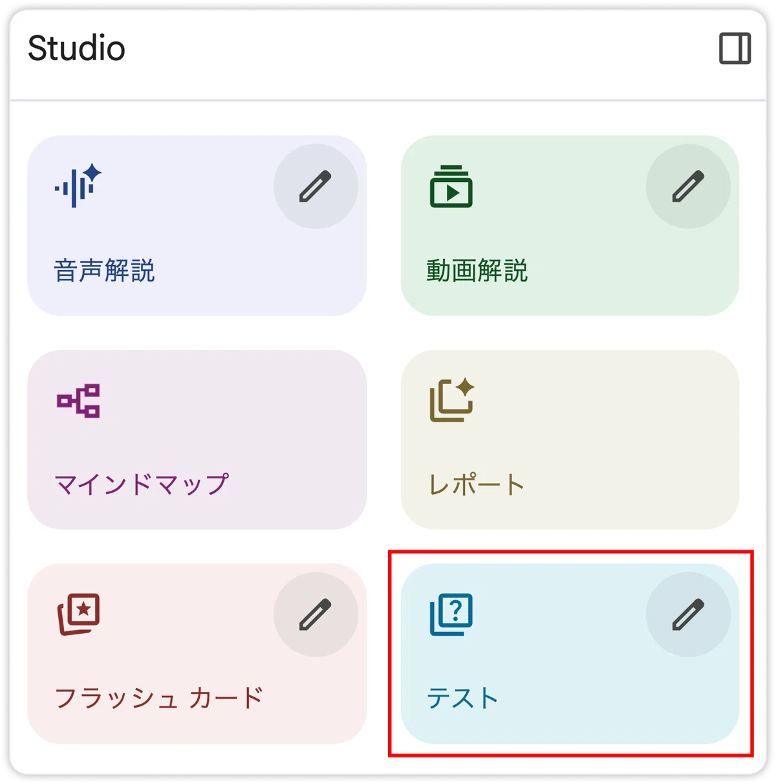Open the pencil customize button for 動画解説
Screen dimensions: 776x784
(688, 186)
